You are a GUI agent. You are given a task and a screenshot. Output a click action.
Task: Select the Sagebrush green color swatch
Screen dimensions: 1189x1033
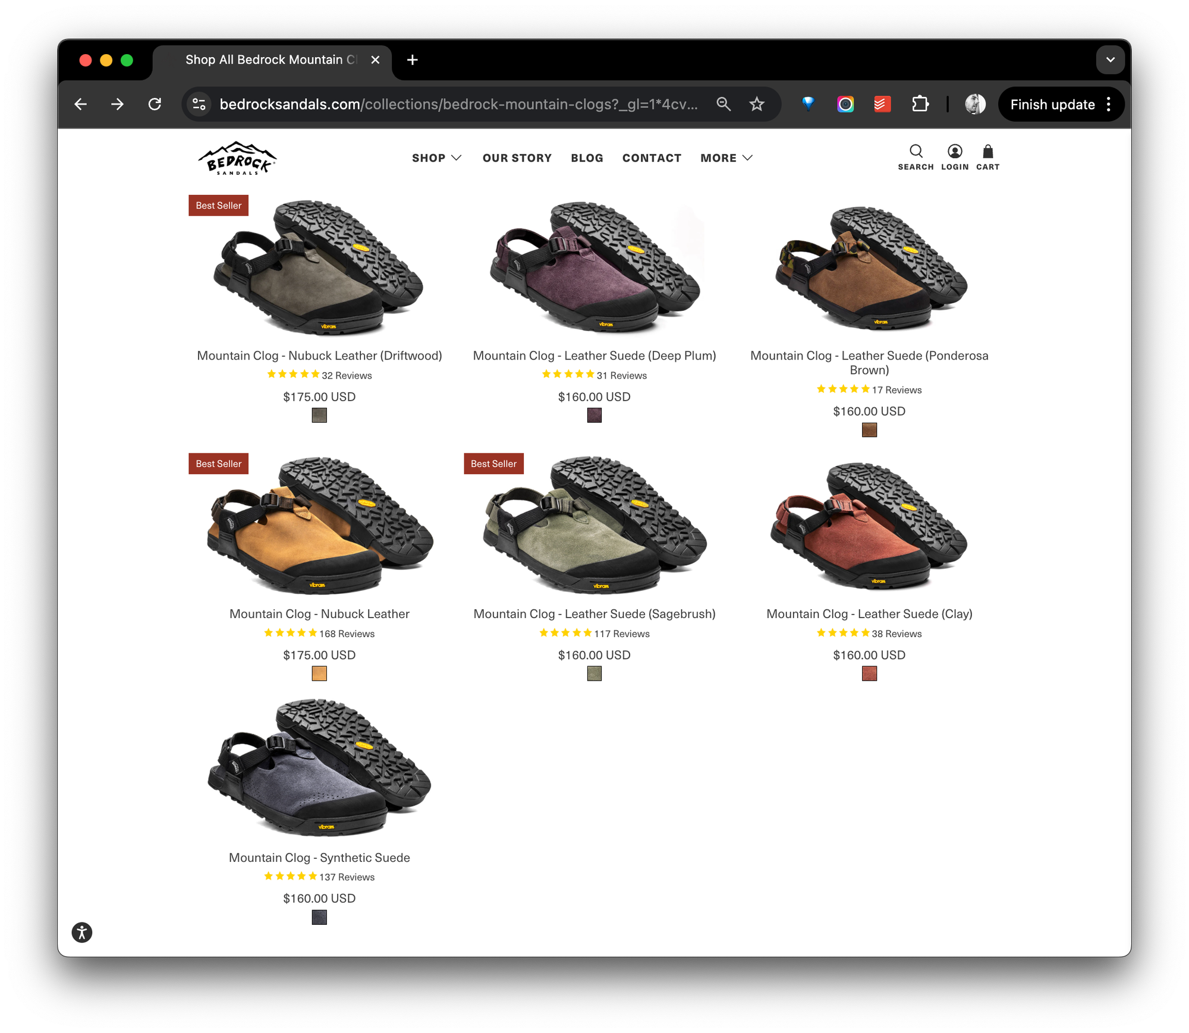[x=594, y=673]
